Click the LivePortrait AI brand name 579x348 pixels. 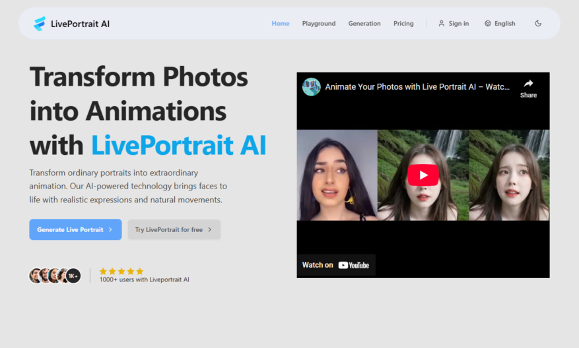tap(80, 24)
